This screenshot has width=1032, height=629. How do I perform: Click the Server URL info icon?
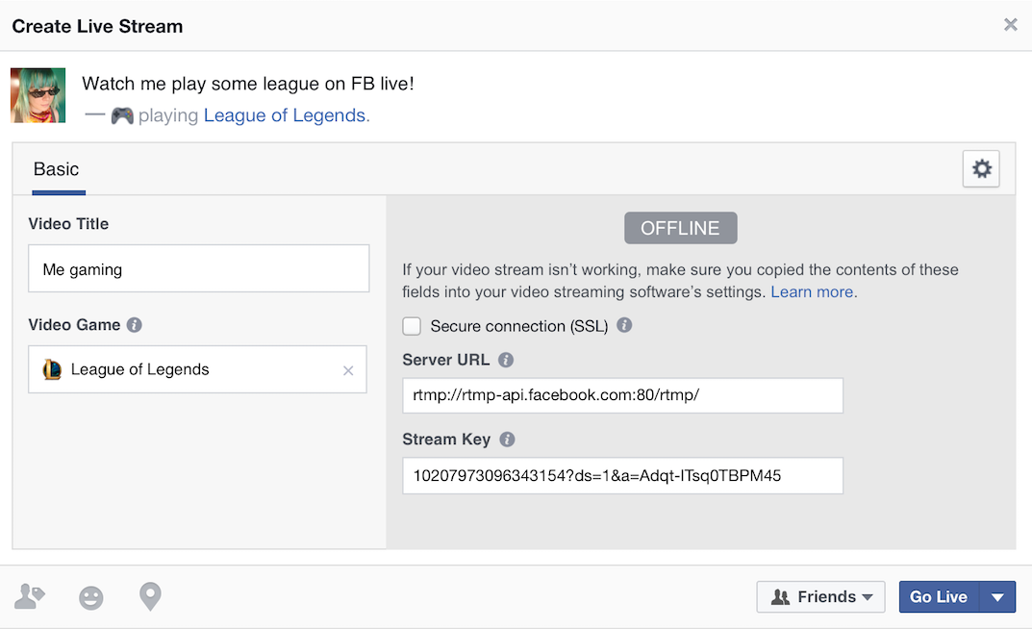tap(506, 360)
